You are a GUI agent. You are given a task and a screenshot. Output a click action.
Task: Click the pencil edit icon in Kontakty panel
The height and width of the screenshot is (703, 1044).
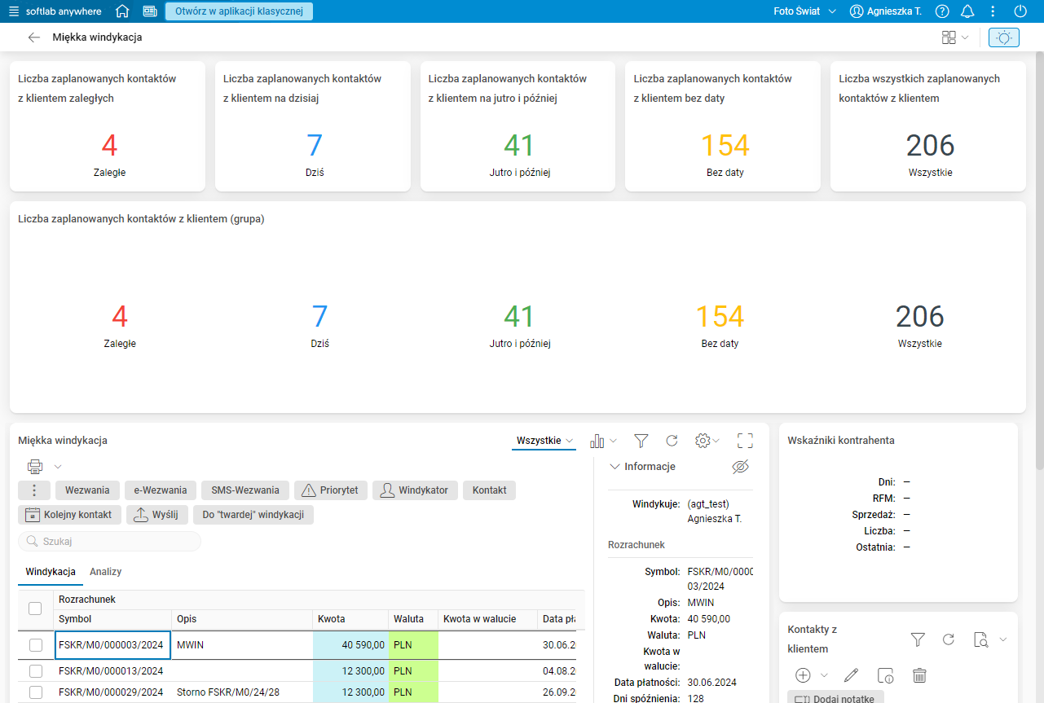(x=852, y=675)
